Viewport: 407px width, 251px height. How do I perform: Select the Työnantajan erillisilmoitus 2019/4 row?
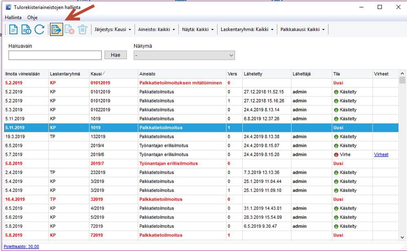pyautogui.click(x=201, y=146)
